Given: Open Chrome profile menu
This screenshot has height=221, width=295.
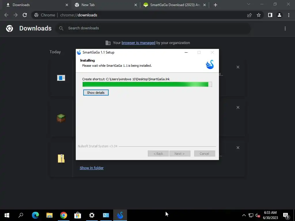Looking at the screenshot, I should pyautogui.click(x=279, y=15).
